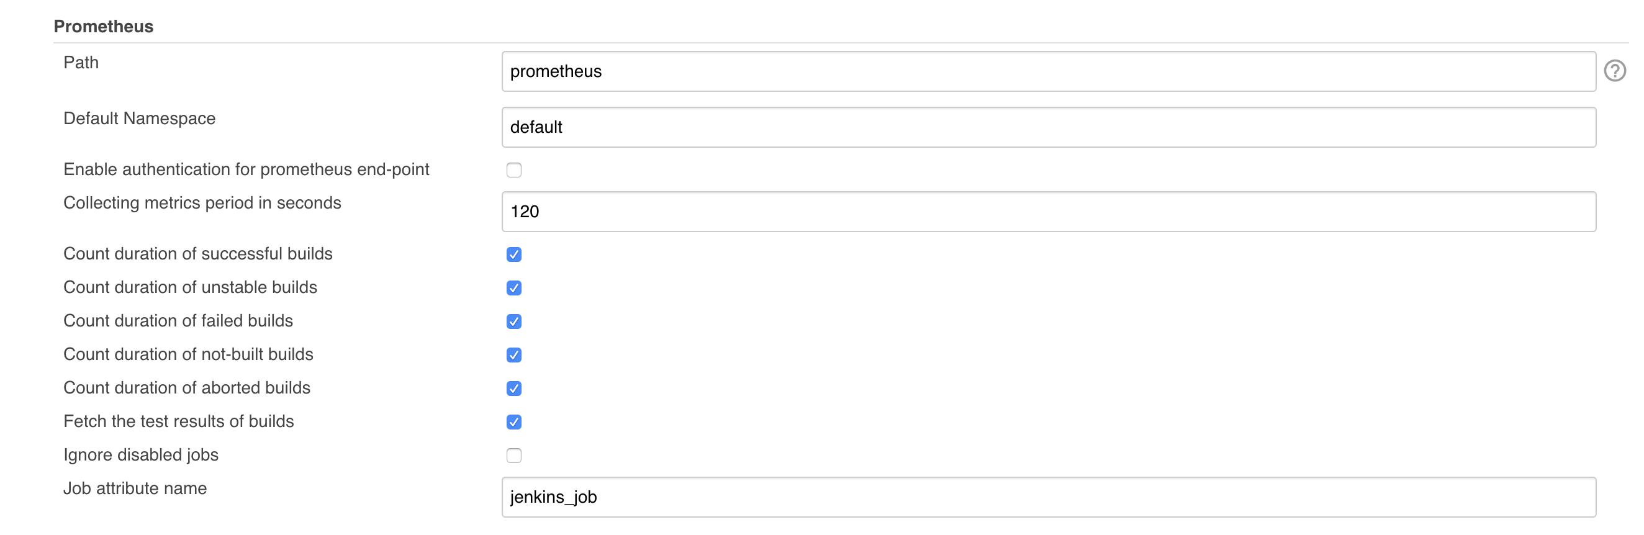
Task: Click the Fetch the test results label
Action: (x=179, y=421)
